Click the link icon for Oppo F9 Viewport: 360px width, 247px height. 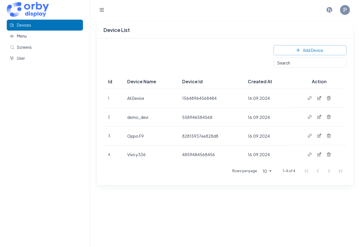pos(310,136)
